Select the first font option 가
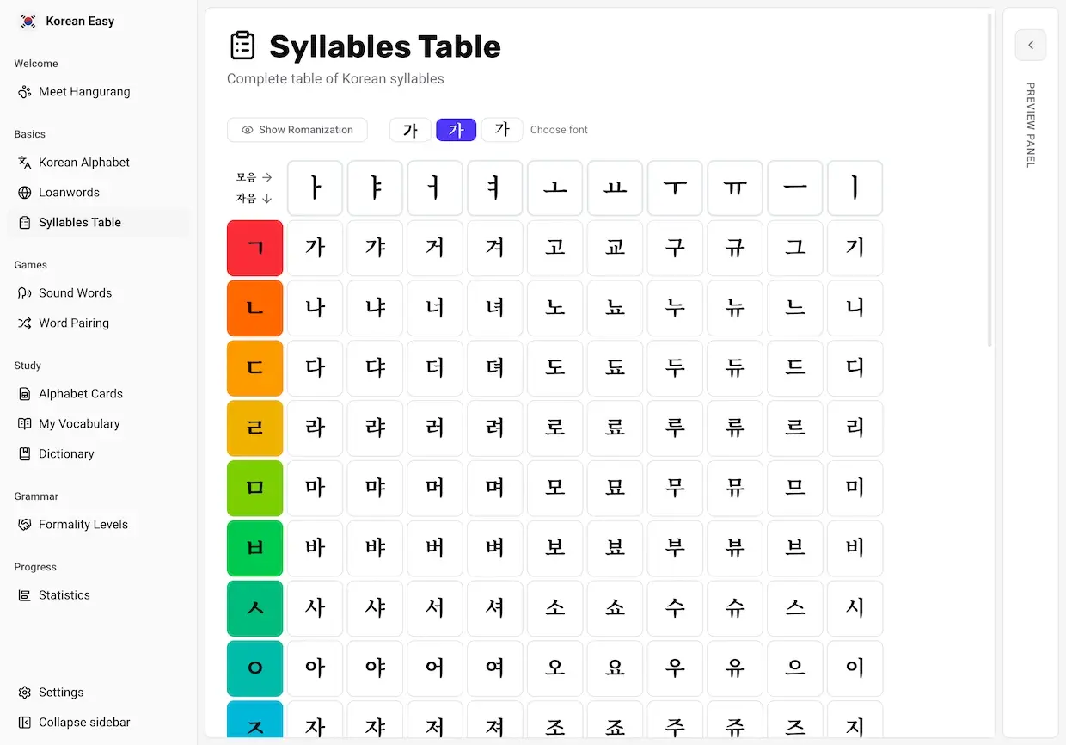 pyautogui.click(x=410, y=130)
